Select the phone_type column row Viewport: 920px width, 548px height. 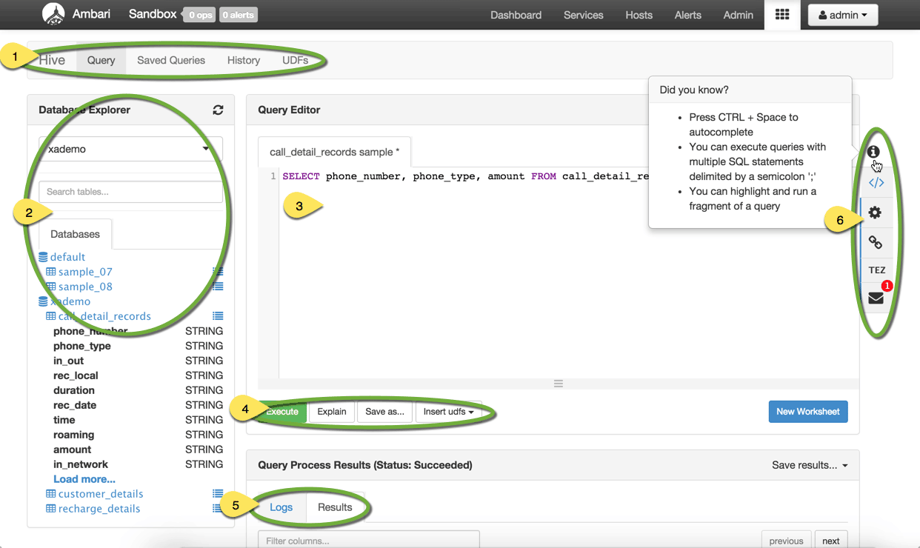(138, 346)
